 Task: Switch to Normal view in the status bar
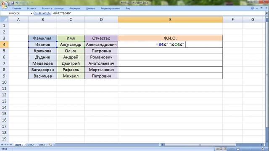tap(217, 149)
